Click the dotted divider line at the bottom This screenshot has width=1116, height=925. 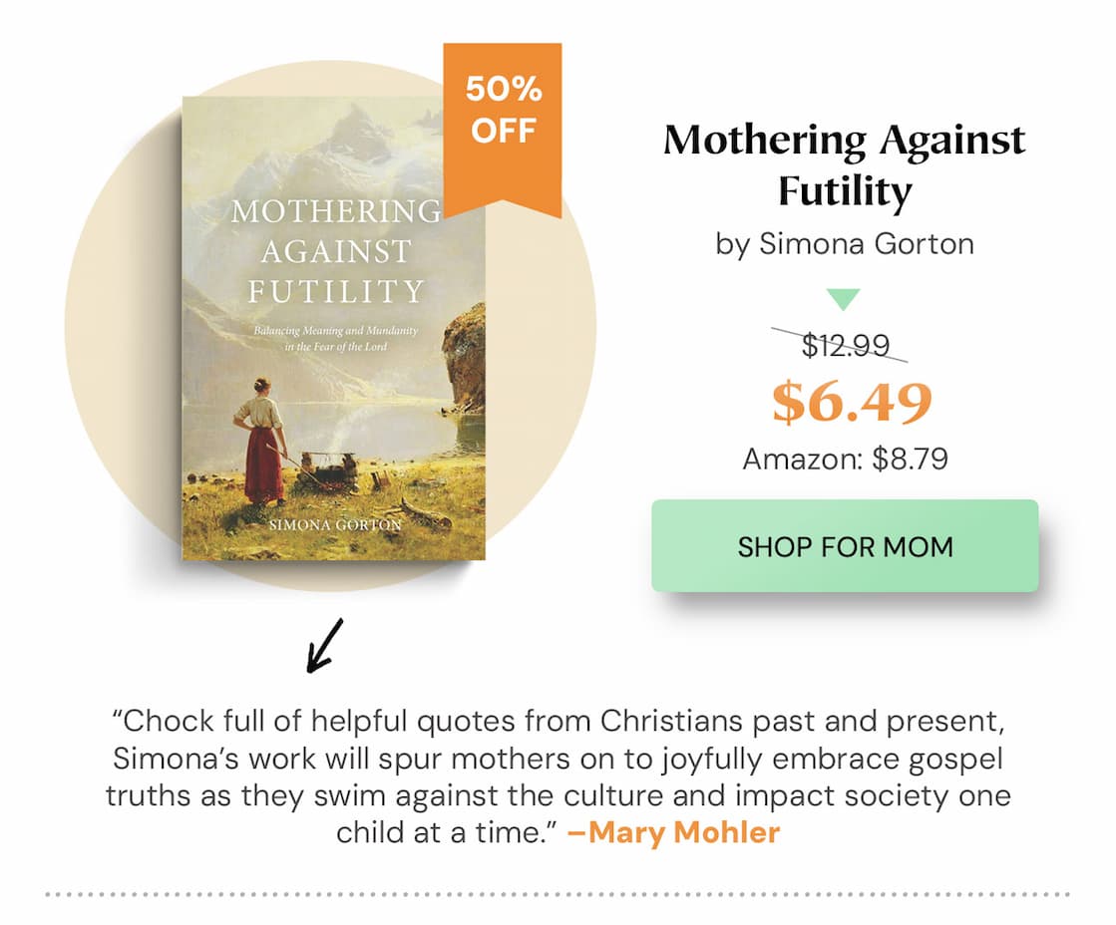[558, 895]
